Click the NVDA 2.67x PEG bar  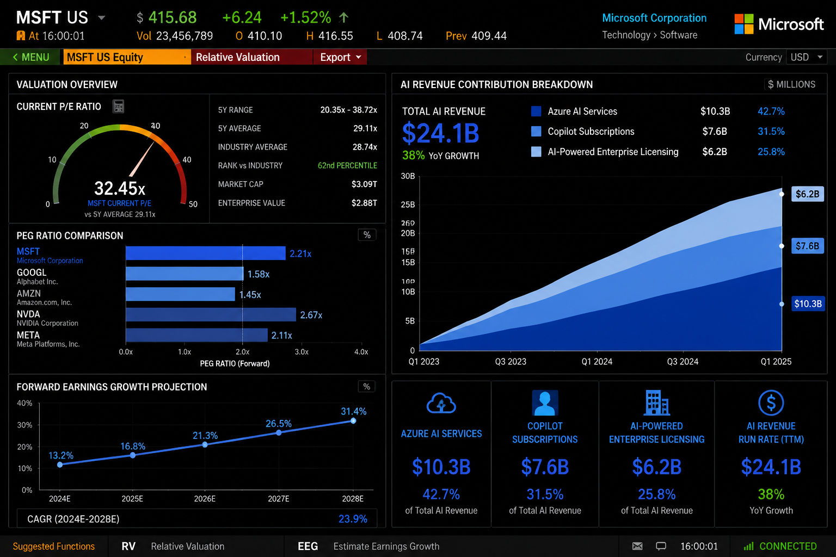(211, 315)
